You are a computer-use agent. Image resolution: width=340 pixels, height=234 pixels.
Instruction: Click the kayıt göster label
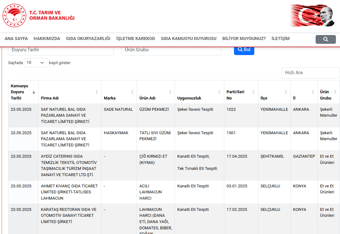[60, 63]
